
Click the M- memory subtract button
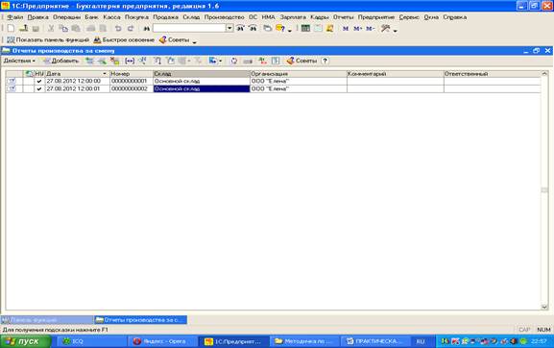tap(370, 28)
